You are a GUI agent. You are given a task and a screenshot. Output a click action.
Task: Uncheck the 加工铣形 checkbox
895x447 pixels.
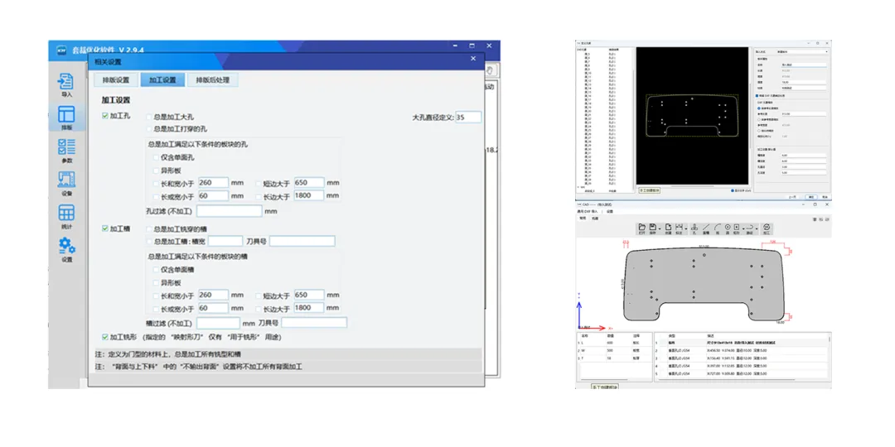105,337
